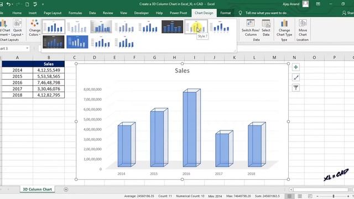The width and height of the screenshot is (354, 199).
Task: Click the Sales chart title
Action: pyautogui.click(x=182, y=71)
